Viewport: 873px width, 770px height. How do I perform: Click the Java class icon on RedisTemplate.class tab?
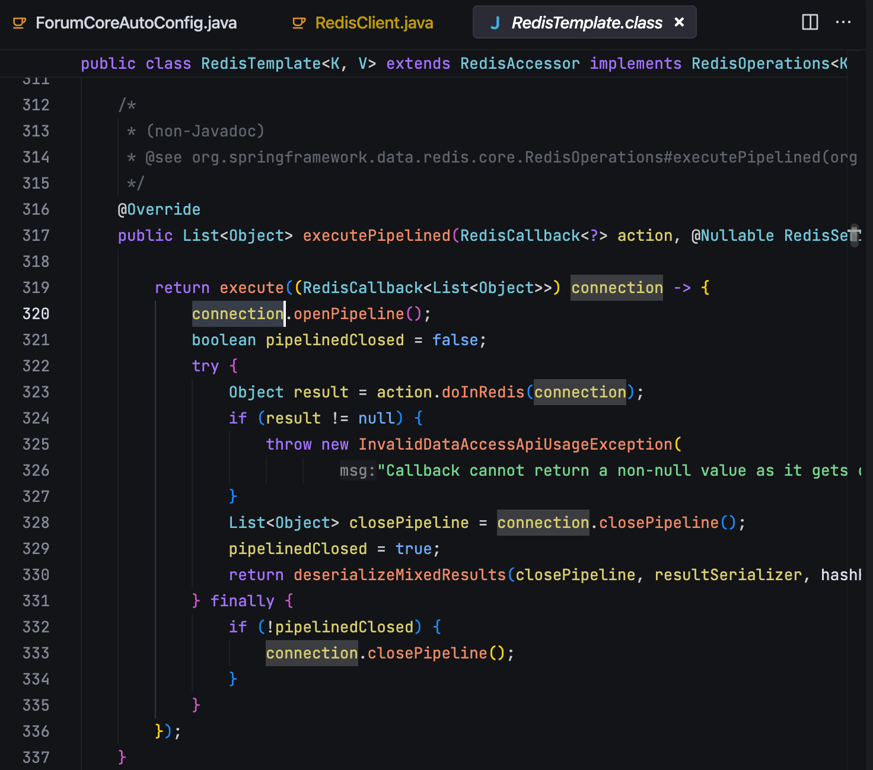tap(495, 22)
